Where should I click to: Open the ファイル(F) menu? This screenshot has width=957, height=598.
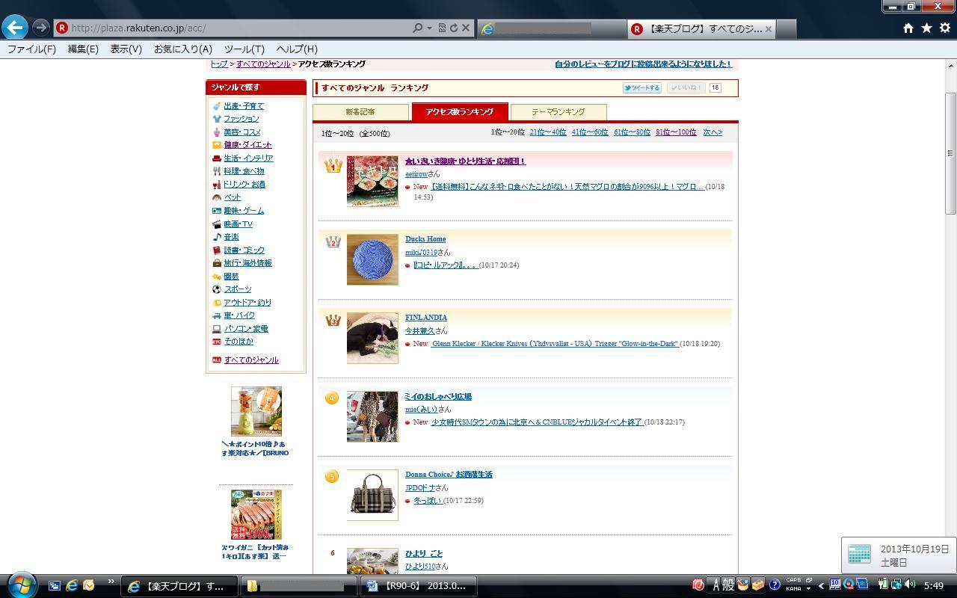(x=31, y=49)
